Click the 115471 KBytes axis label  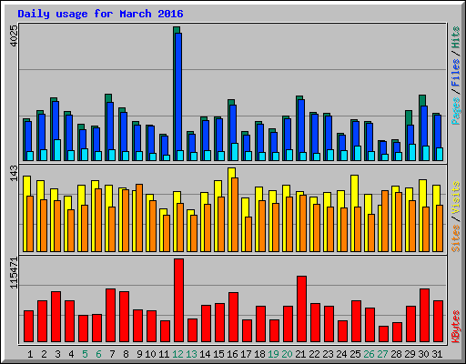pos(14,273)
